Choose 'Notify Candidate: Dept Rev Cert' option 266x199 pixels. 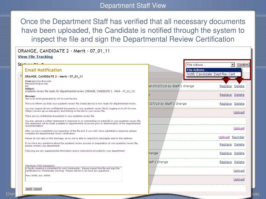click(x=214, y=74)
